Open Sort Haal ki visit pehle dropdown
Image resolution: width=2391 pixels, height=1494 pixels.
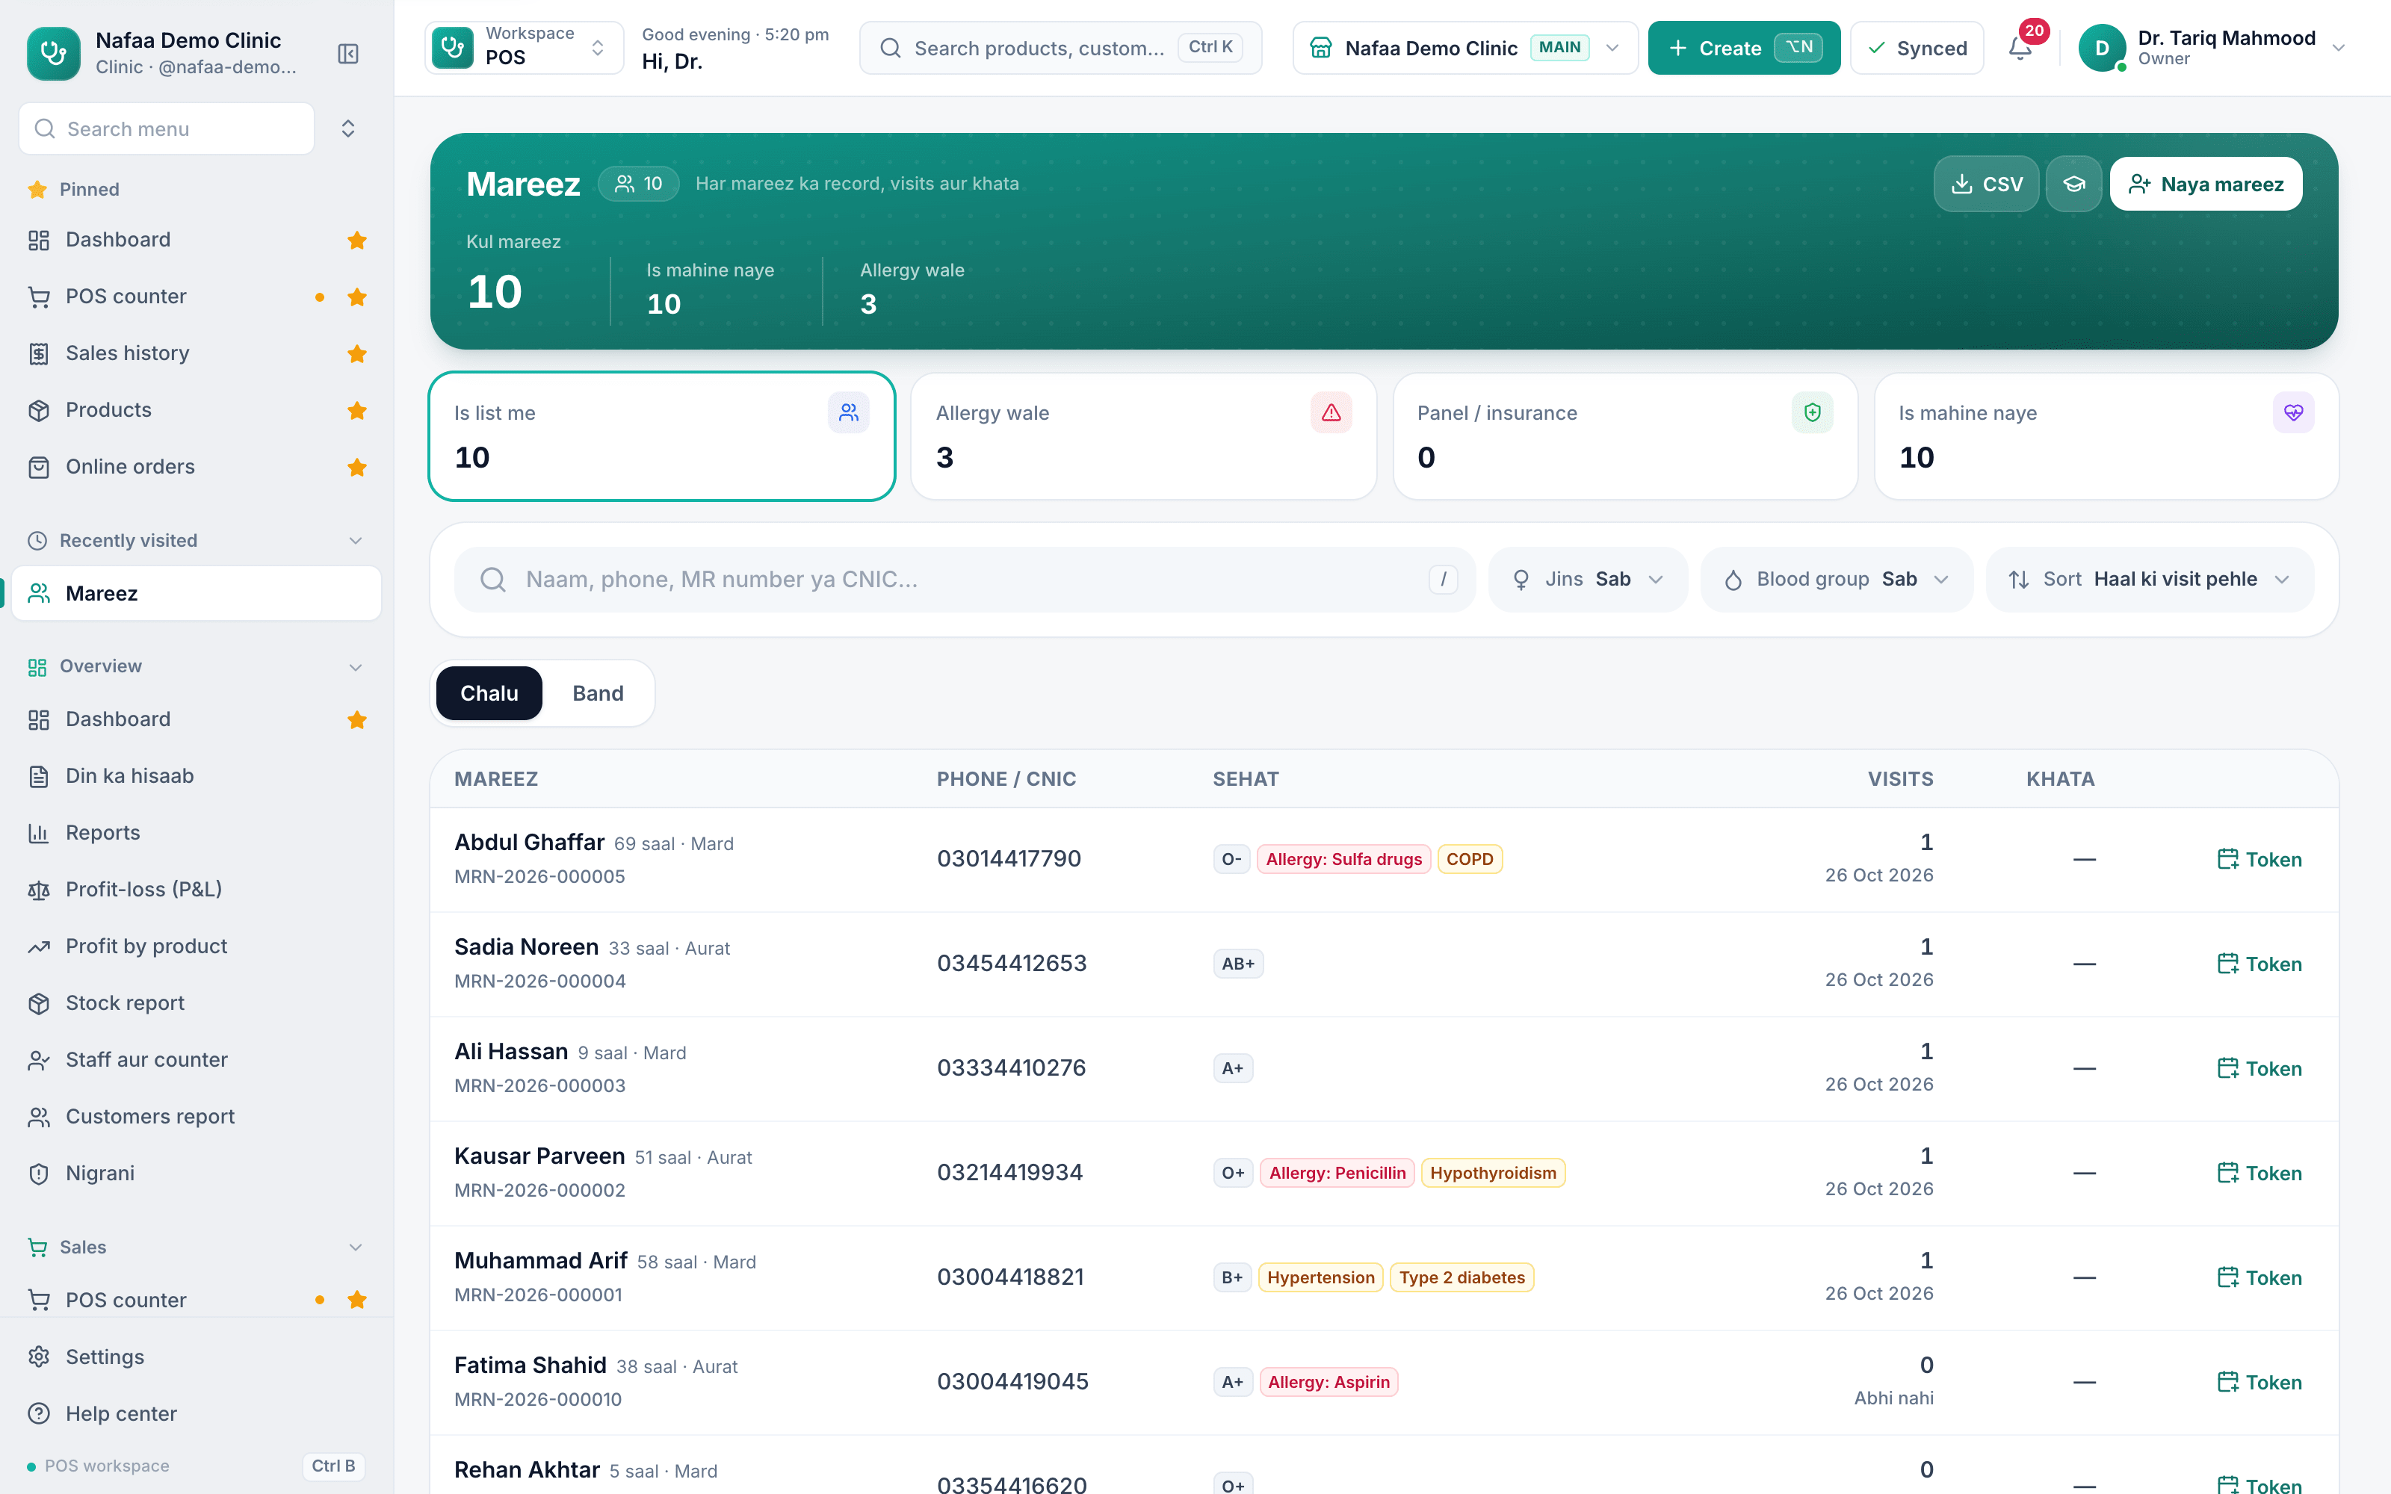2150,579
